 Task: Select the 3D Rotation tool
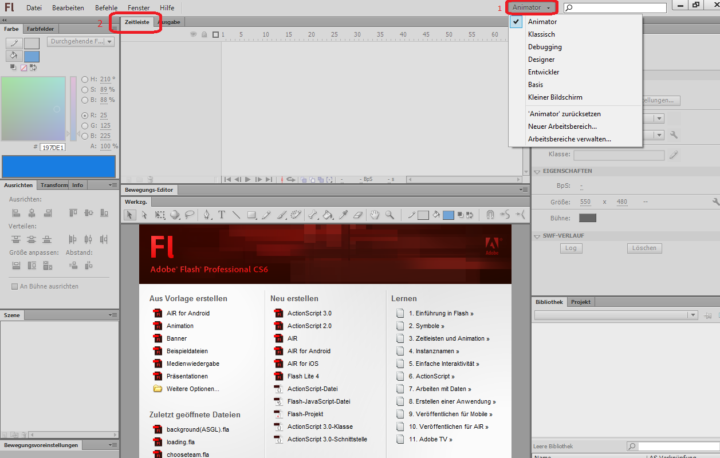click(175, 215)
